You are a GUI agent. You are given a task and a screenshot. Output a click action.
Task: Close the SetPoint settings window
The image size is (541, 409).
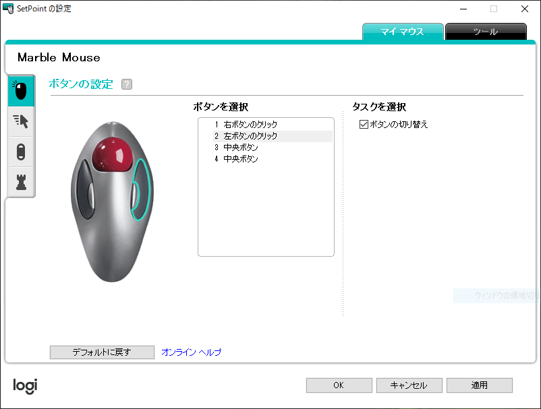(x=524, y=9)
